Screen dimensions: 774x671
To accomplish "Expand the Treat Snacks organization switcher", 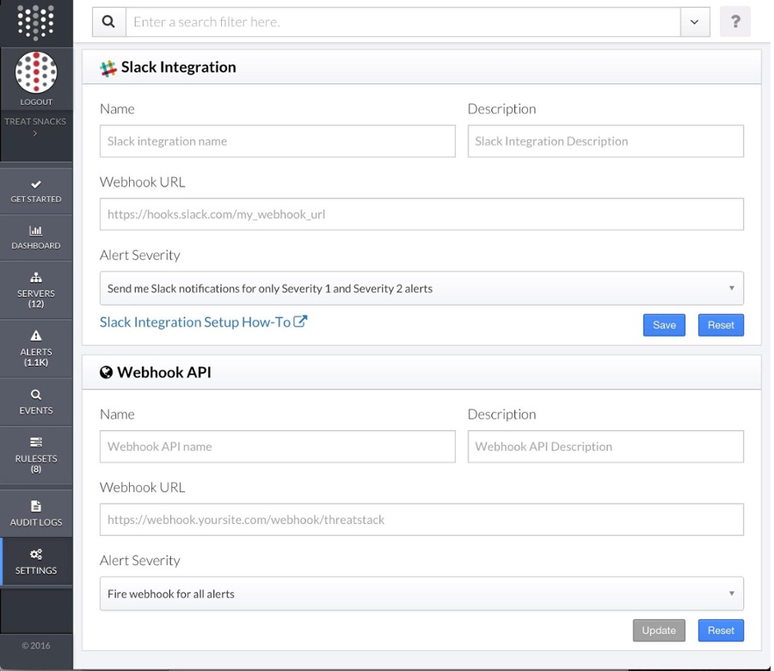I will coord(35,126).
